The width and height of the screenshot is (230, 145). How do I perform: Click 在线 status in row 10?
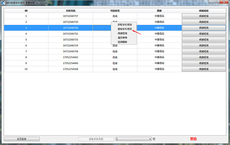pos(115,69)
